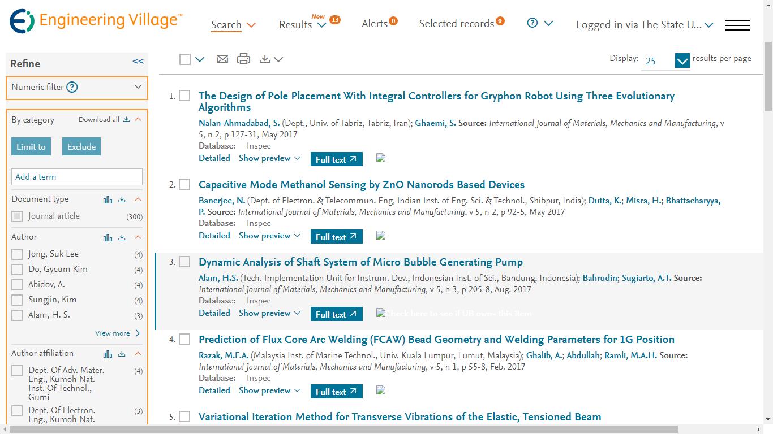Click the Limit to button
Screen dimensions: 773x434
coord(31,147)
